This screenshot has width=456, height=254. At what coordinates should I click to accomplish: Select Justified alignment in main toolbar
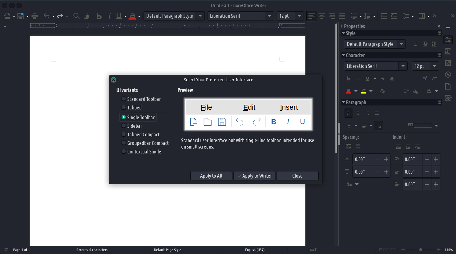point(342,16)
